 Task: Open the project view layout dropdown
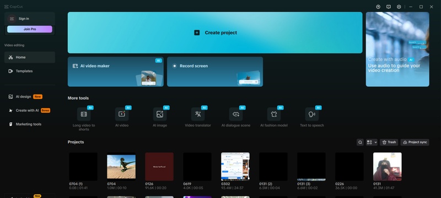(x=372, y=142)
